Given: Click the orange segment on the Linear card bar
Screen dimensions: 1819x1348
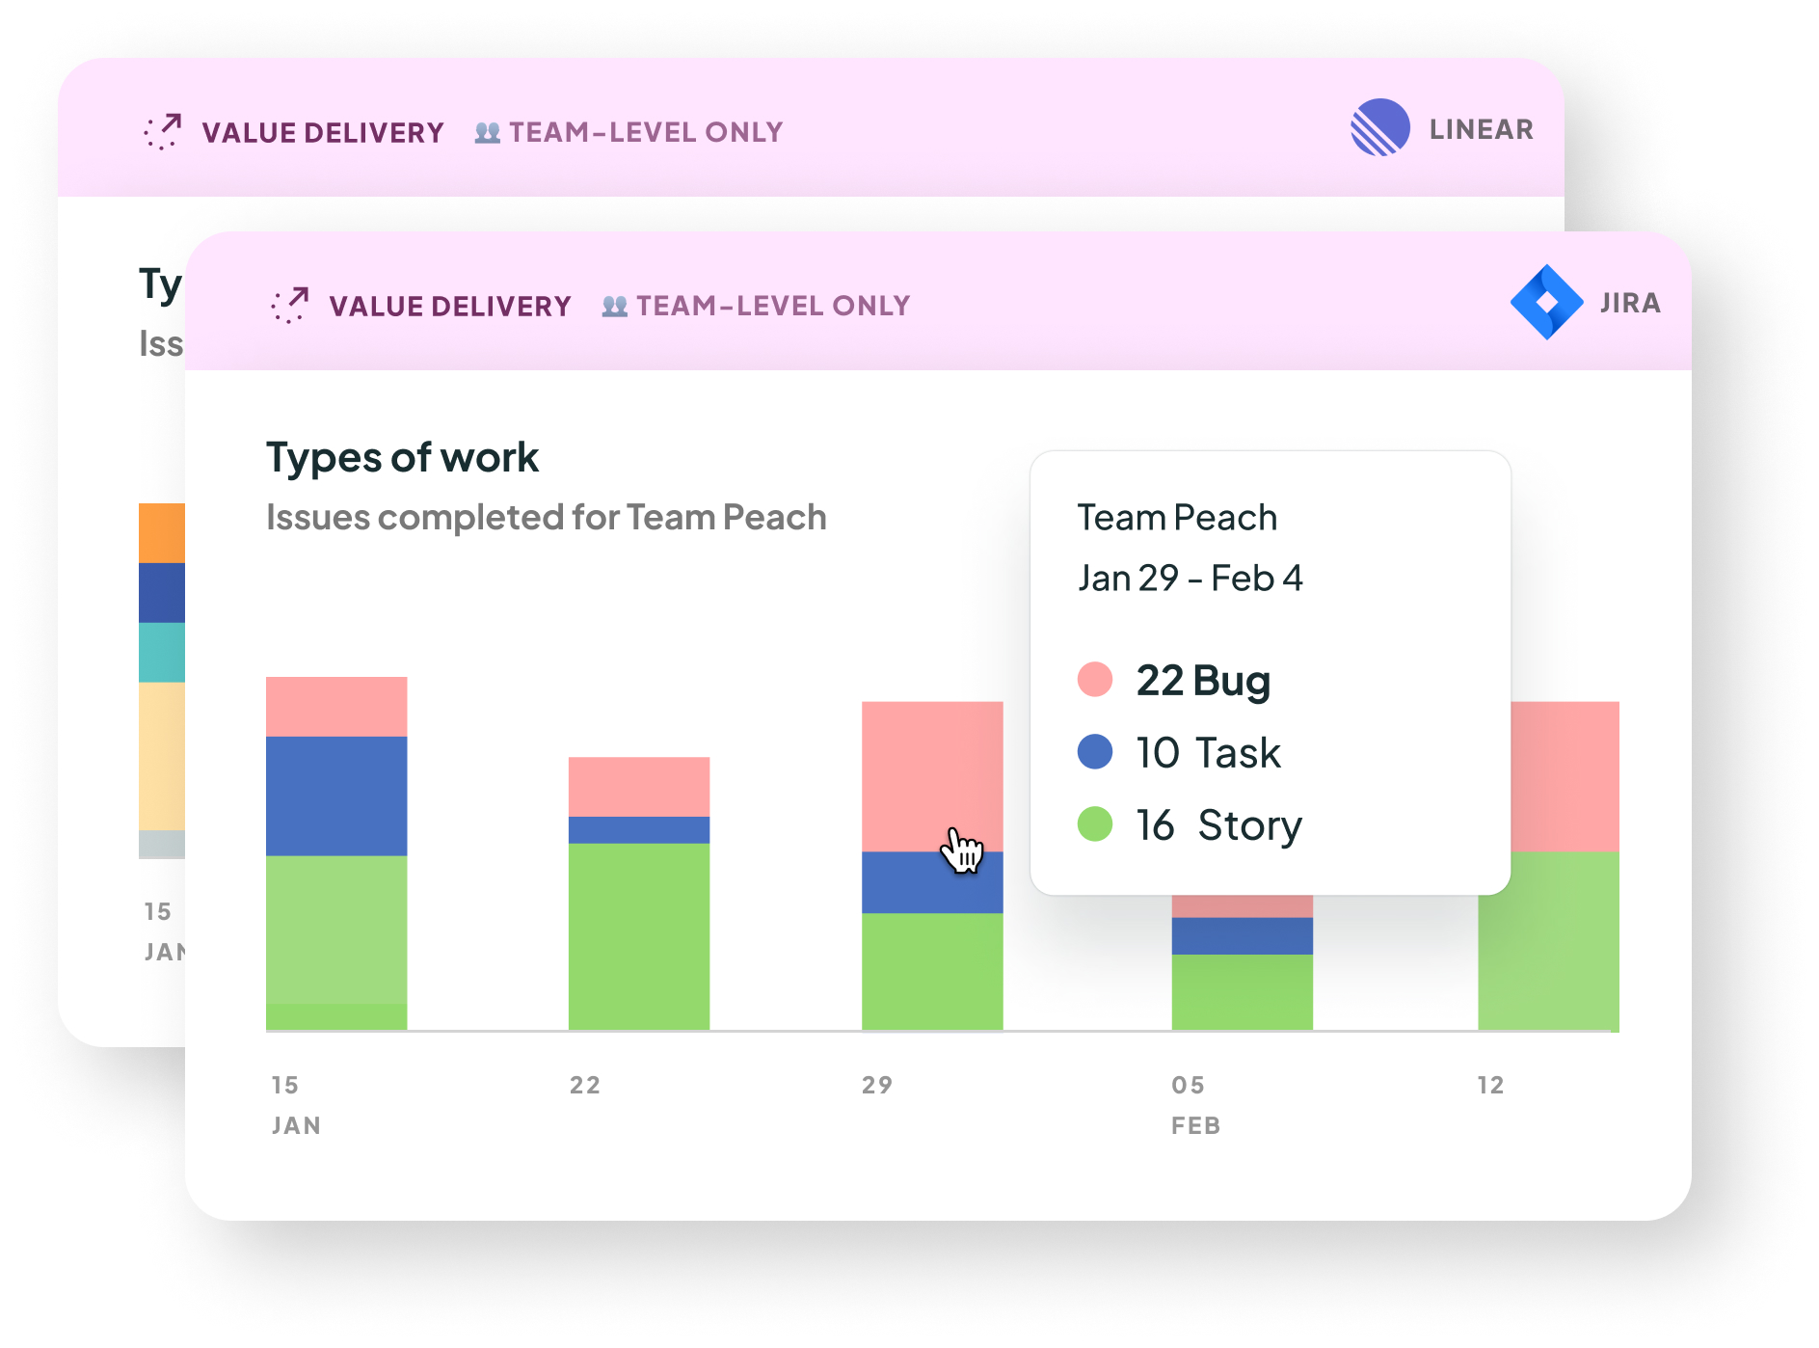Looking at the screenshot, I should (x=161, y=532).
